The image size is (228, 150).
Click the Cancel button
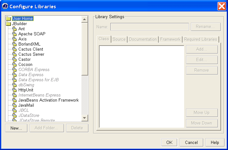point(191,142)
